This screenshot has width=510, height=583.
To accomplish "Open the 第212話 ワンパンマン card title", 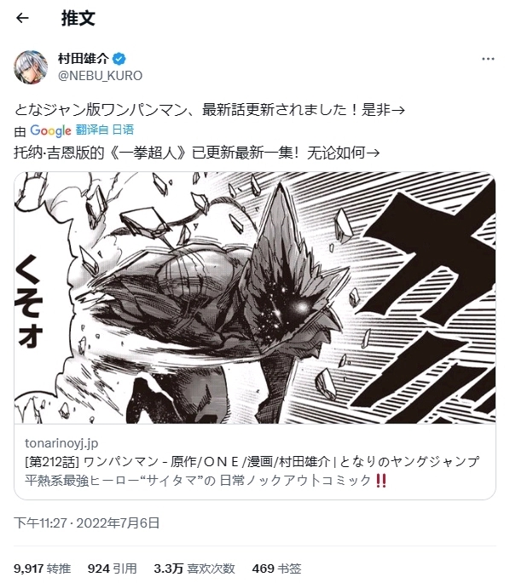I will pos(252,461).
